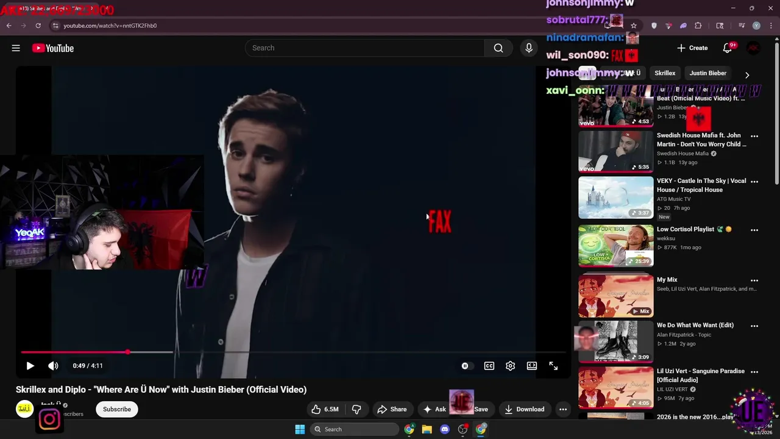This screenshot has width=780, height=439.
Task: Open the Chrome three-dot menu
Action: pyautogui.click(x=771, y=26)
